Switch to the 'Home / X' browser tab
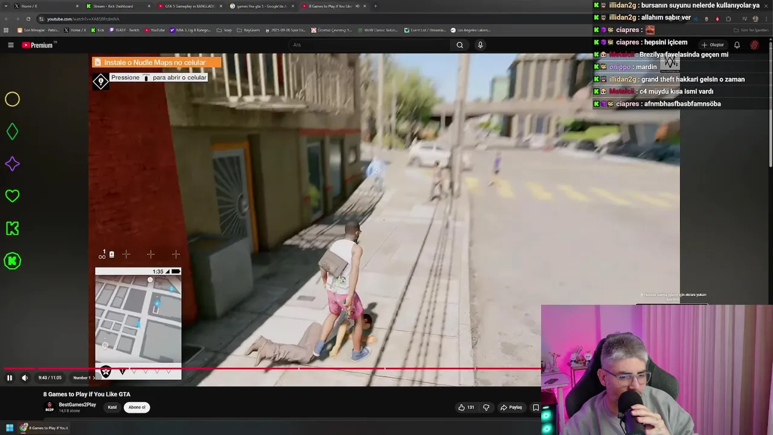The height and width of the screenshot is (435, 773). click(x=45, y=6)
